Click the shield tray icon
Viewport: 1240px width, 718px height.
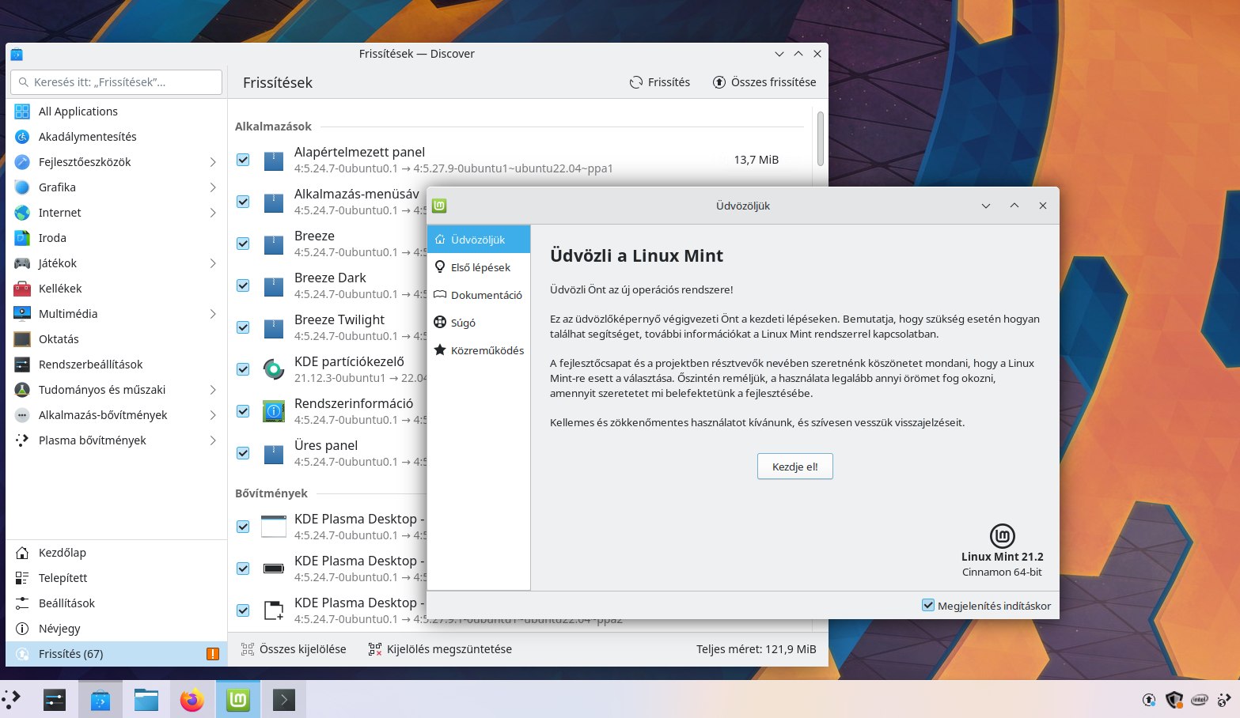point(1174,700)
